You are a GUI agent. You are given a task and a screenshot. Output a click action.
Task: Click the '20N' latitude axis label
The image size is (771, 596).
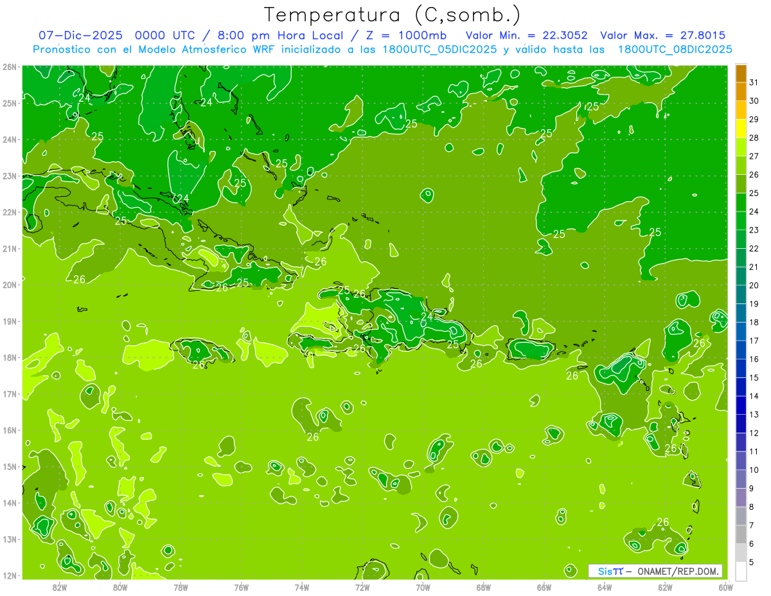[x=10, y=285]
